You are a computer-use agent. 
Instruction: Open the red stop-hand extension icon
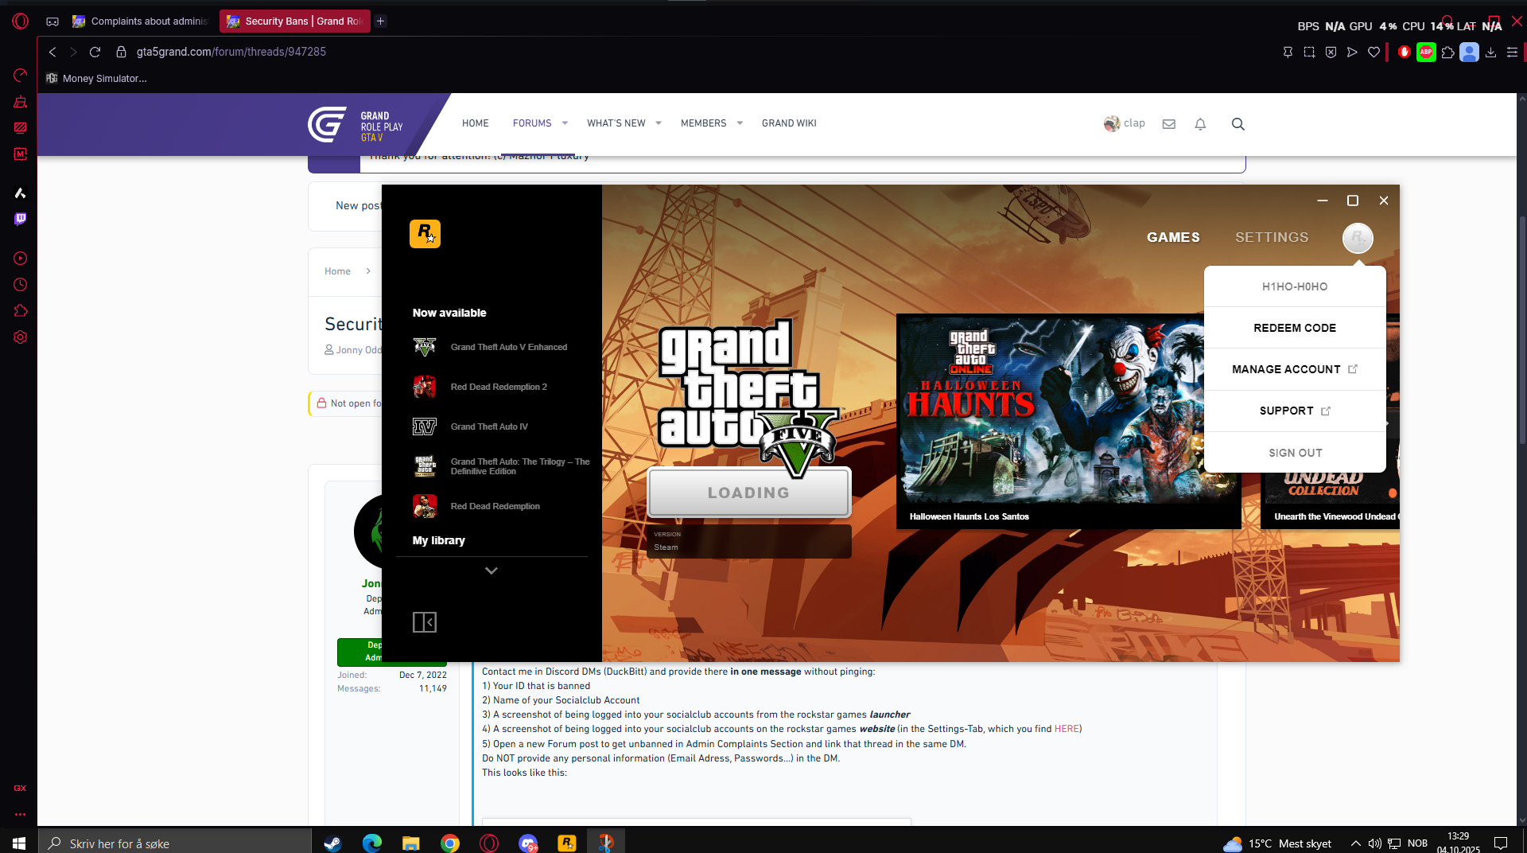coord(1405,52)
